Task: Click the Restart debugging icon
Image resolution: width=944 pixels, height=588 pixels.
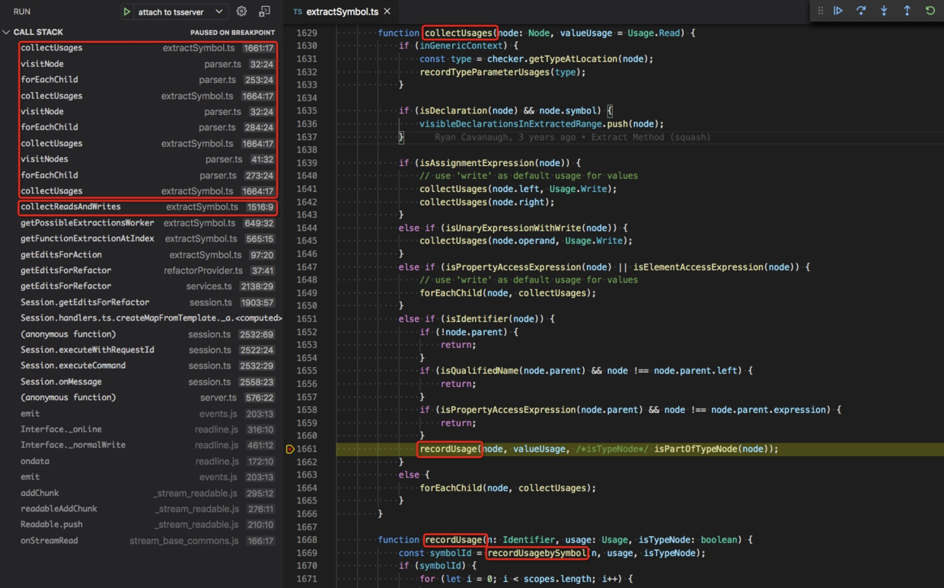Action: [930, 10]
